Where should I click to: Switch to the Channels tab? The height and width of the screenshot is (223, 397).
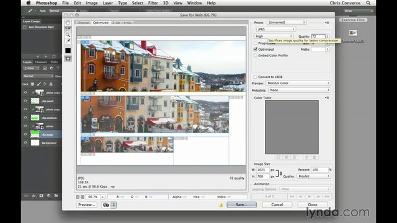click(x=41, y=62)
